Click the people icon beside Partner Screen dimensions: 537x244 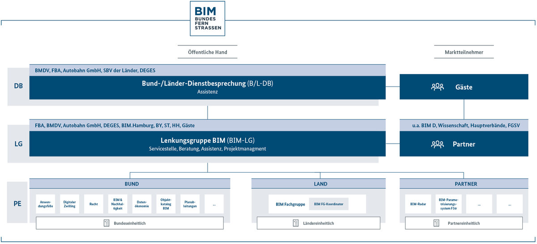[437, 144]
